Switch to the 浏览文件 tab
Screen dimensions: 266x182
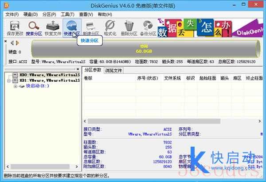click(113, 70)
